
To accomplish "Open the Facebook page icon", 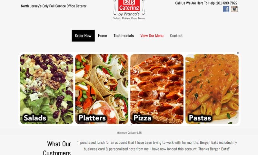I will pos(226,9).
